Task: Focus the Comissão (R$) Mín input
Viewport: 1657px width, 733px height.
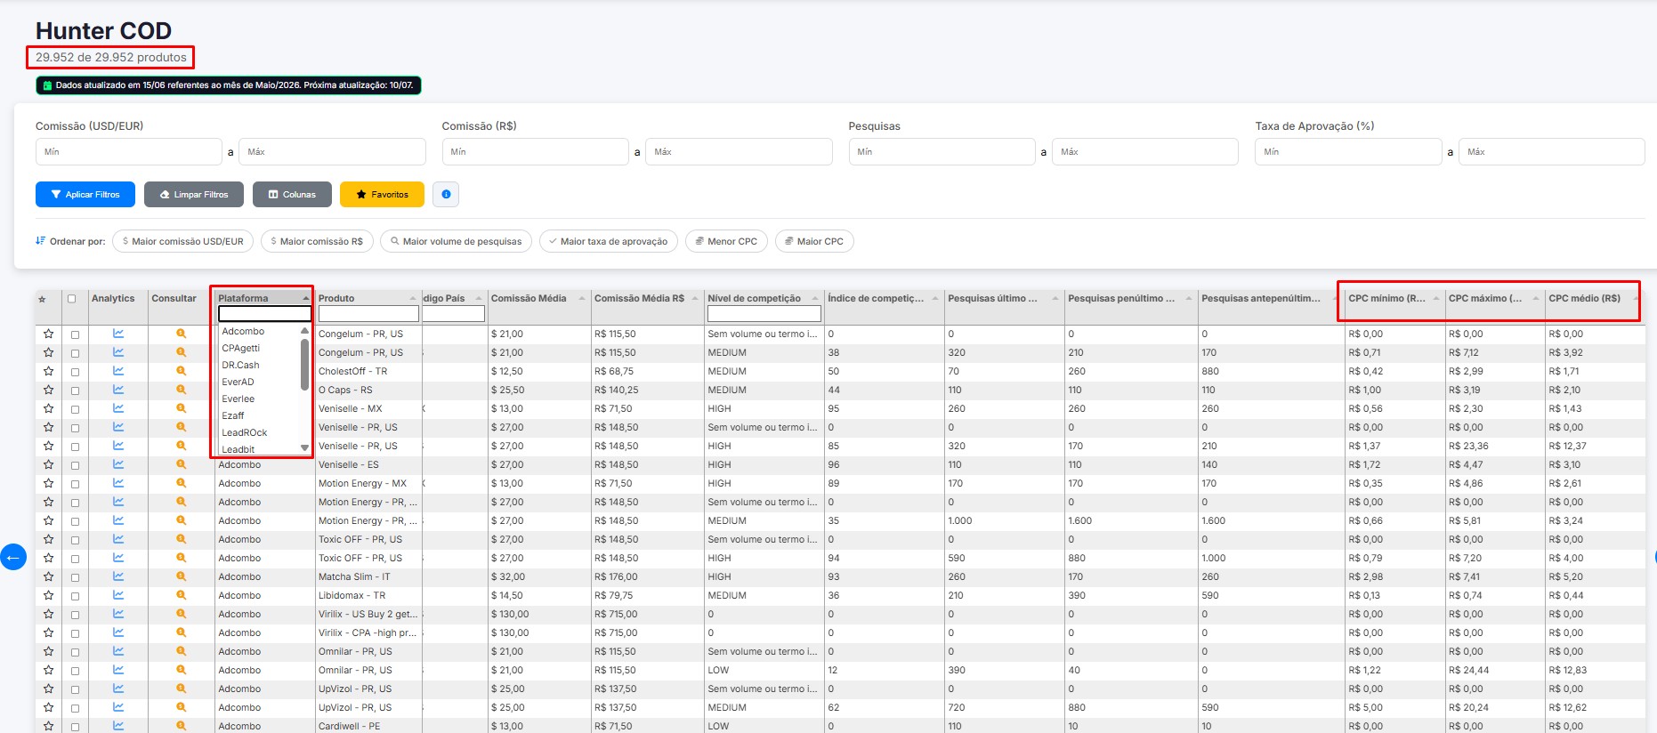Action: tap(535, 151)
